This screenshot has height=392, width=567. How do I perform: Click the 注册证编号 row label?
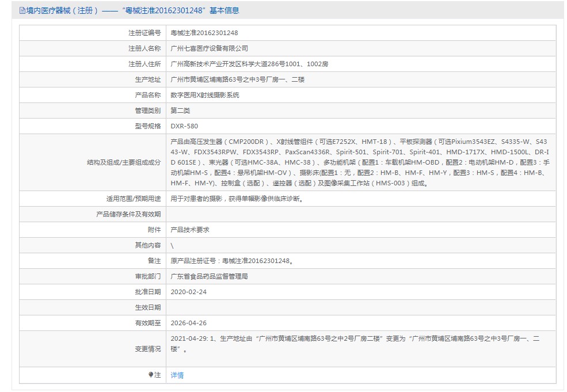pos(144,33)
